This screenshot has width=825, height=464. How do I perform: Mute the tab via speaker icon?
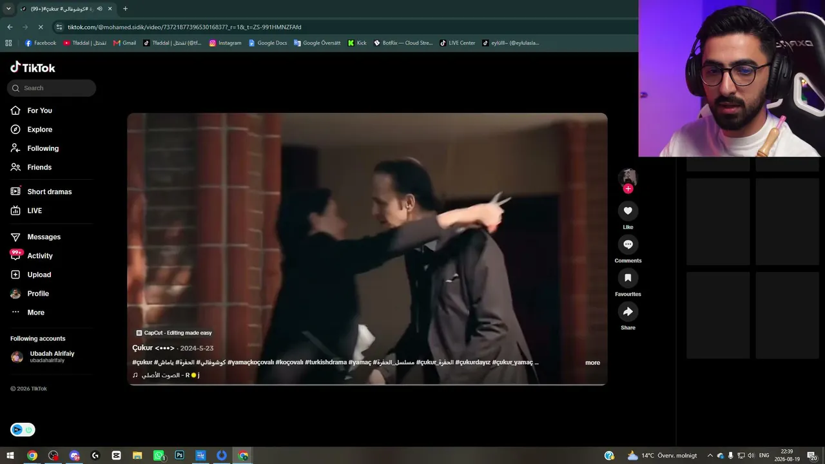(99, 9)
